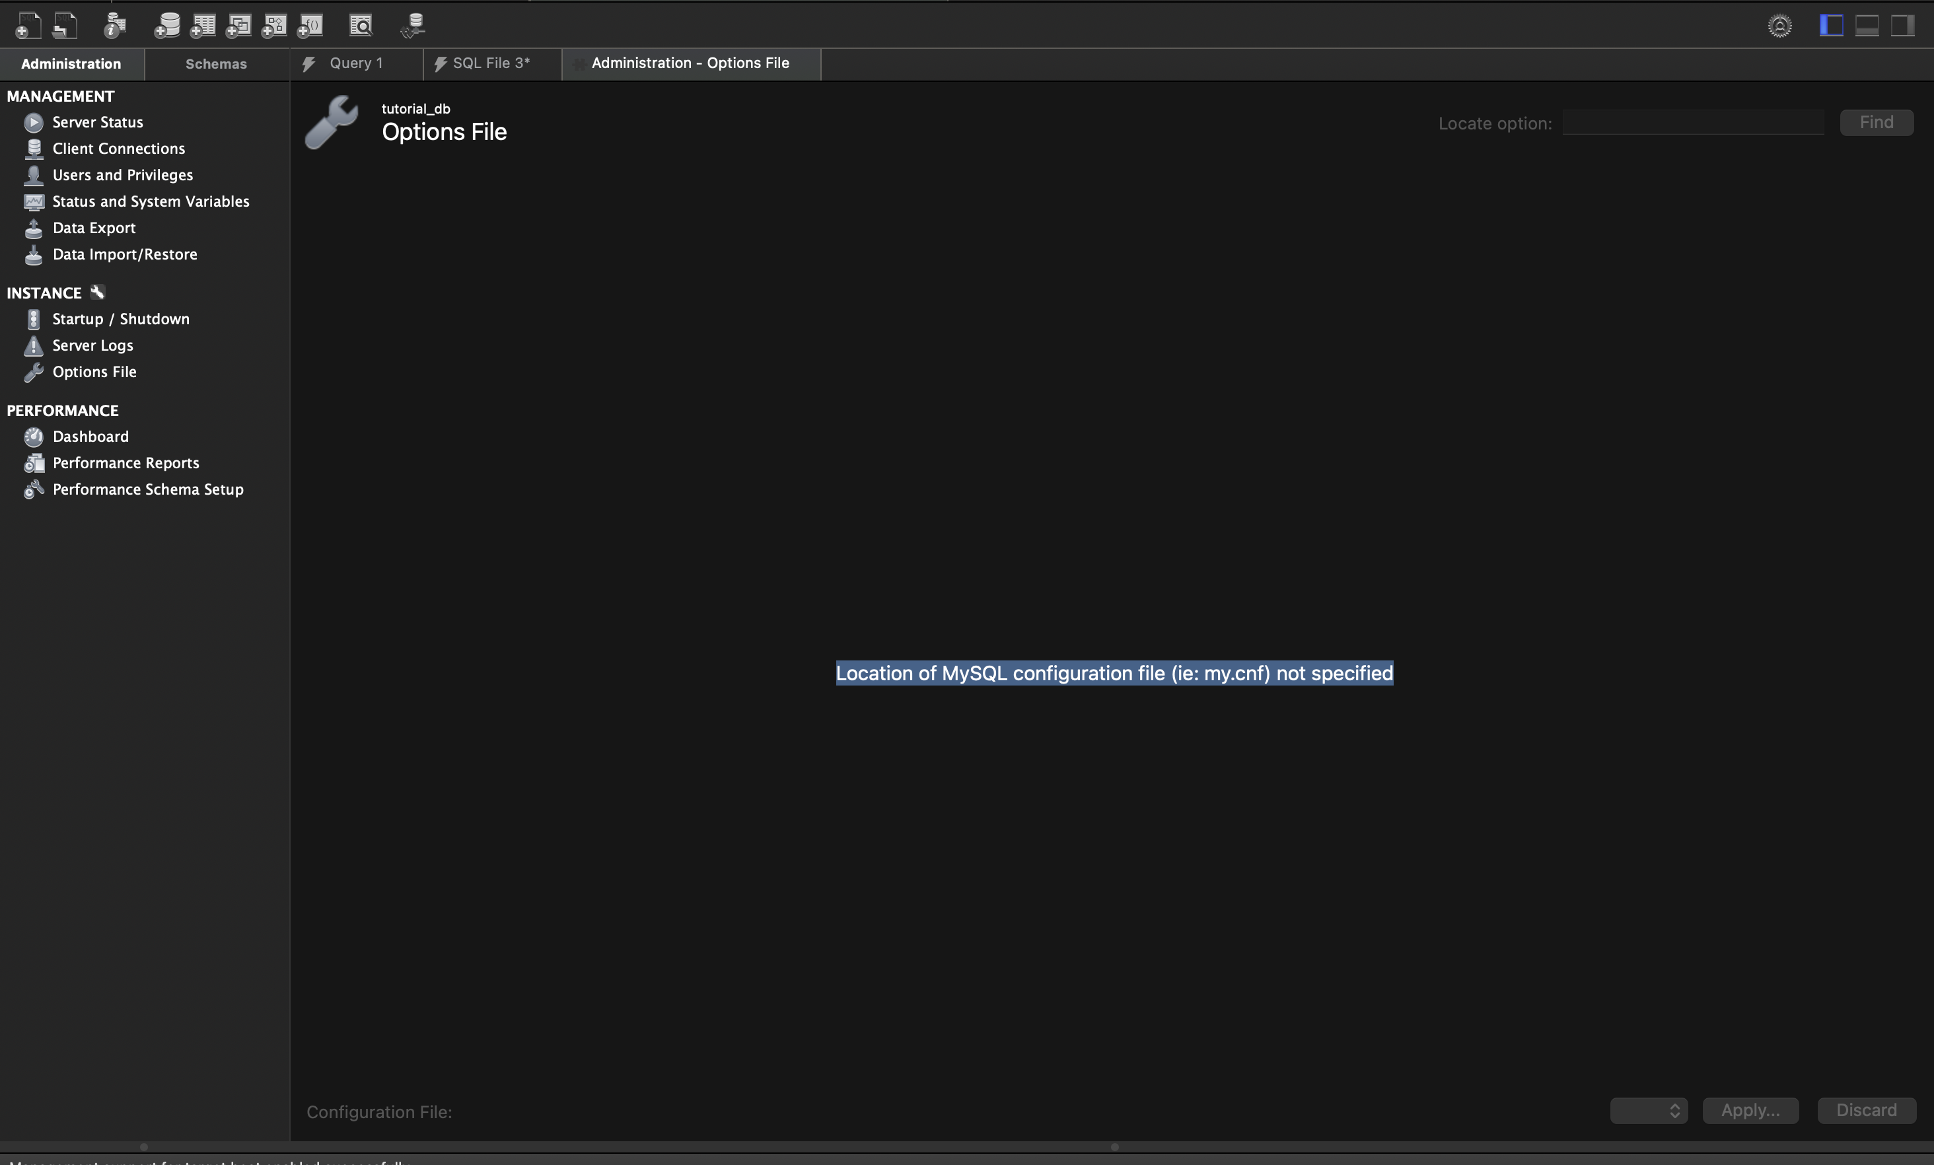Select the Administration - Options File tab
Screen dimensions: 1934x1165
coord(691,63)
